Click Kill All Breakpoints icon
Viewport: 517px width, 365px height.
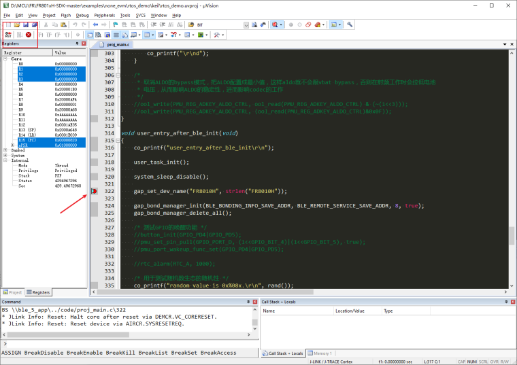[318, 24]
